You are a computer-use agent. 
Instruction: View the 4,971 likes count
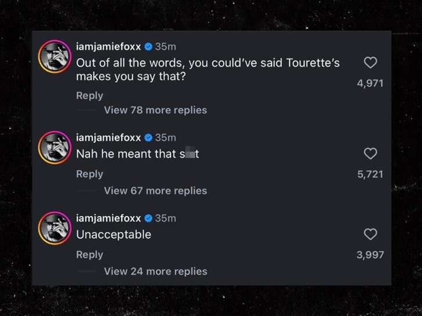click(x=370, y=83)
